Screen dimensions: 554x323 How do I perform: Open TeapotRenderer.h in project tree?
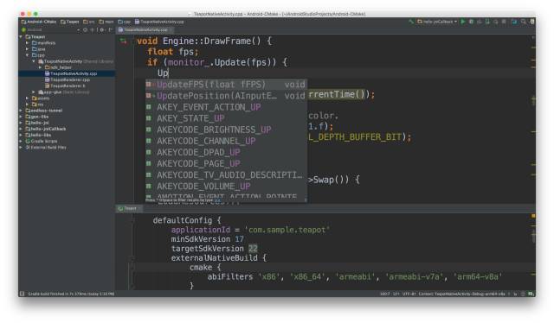(x=65, y=85)
